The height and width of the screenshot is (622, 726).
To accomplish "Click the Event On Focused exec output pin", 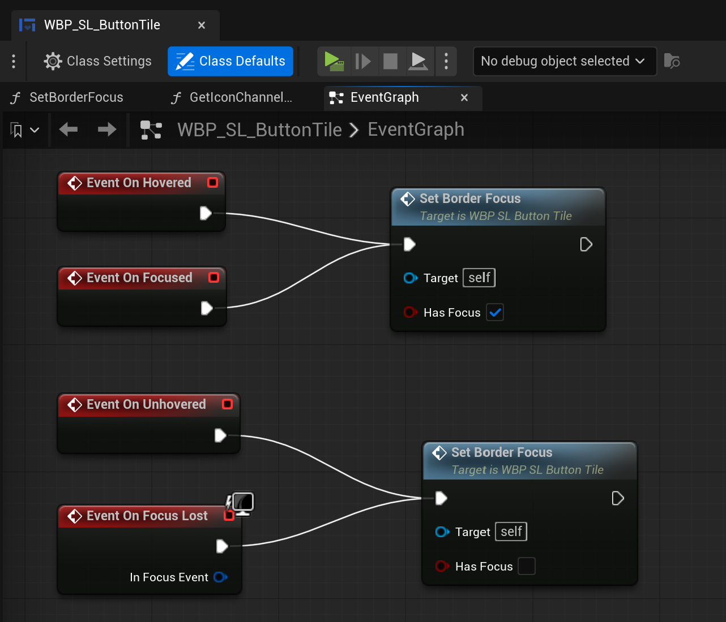I will (x=207, y=308).
